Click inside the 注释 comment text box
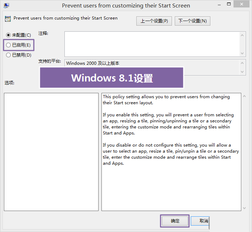 (152, 44)
